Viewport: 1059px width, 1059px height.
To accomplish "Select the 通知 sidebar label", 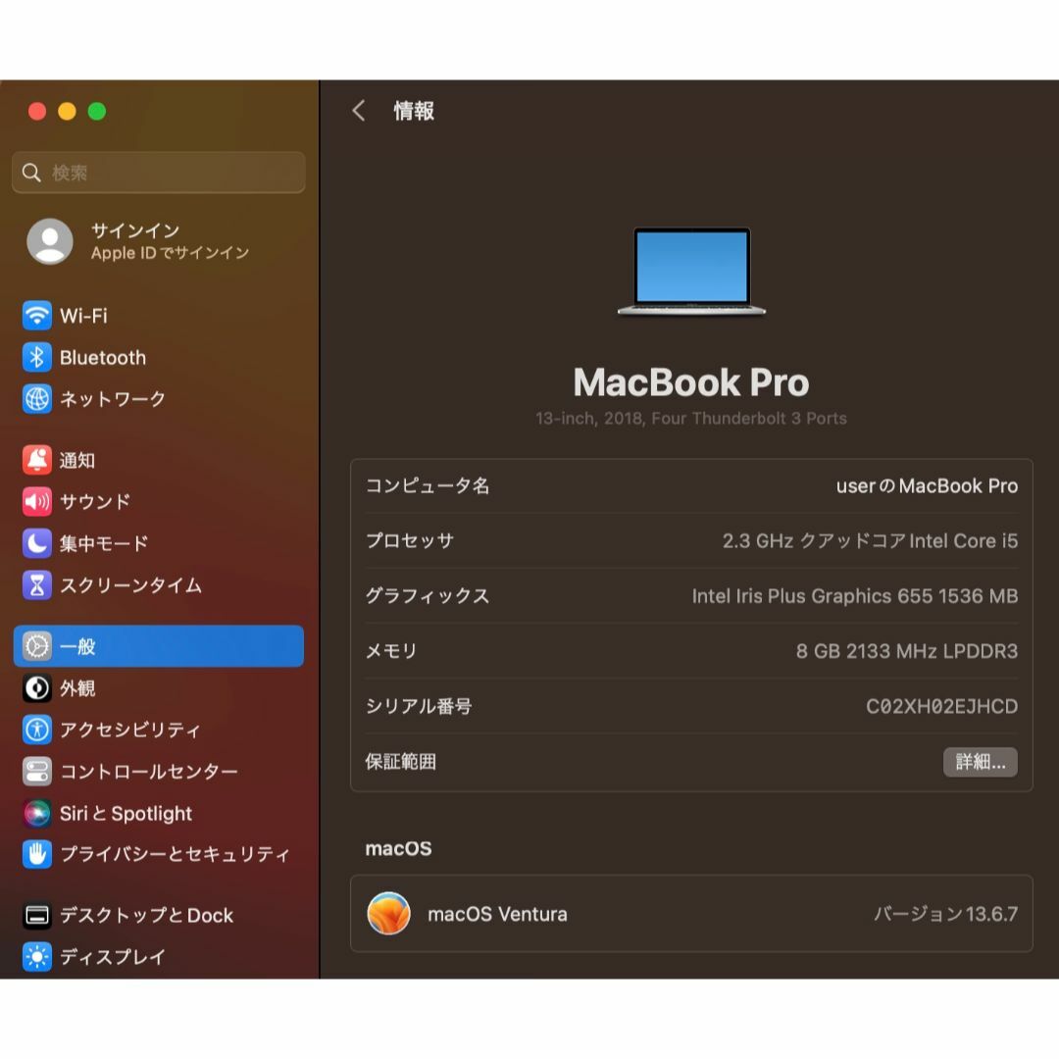I will [x=77, y=460].
